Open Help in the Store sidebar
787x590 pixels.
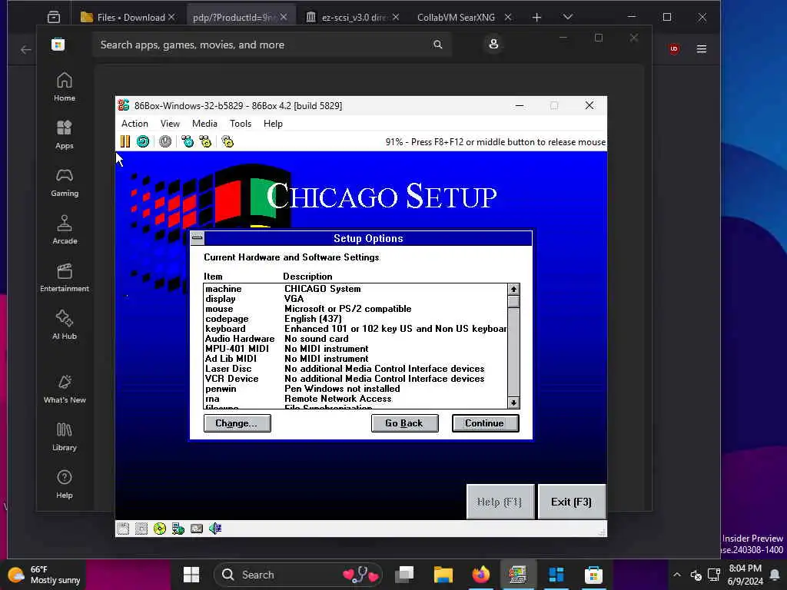point(65,484)
